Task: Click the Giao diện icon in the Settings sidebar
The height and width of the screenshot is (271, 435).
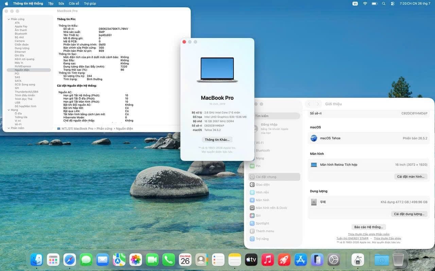Action: (252, 185)
